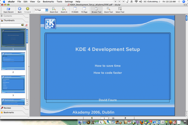Click the menu bar clock
The image size is (188, 125).
click(x=169, y=2)
